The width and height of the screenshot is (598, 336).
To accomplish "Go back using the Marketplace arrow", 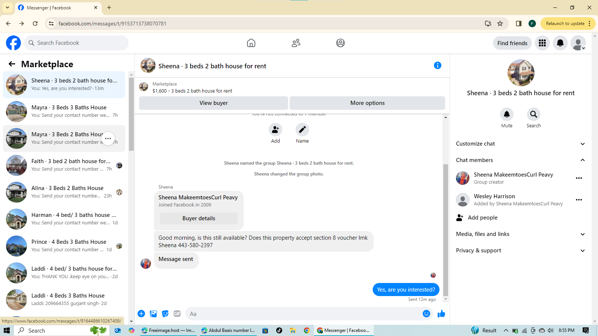I will pos(12,64).
